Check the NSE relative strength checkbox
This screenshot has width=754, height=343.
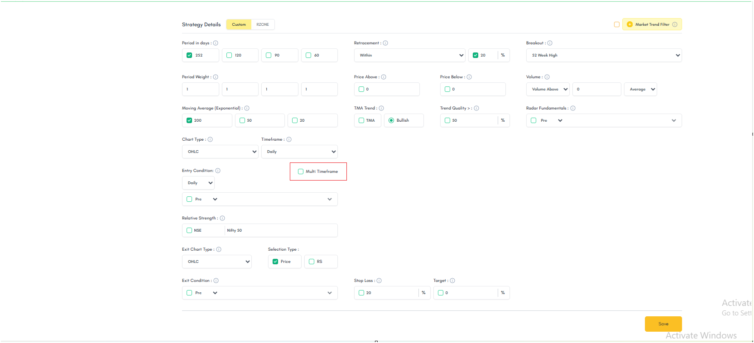189,230
